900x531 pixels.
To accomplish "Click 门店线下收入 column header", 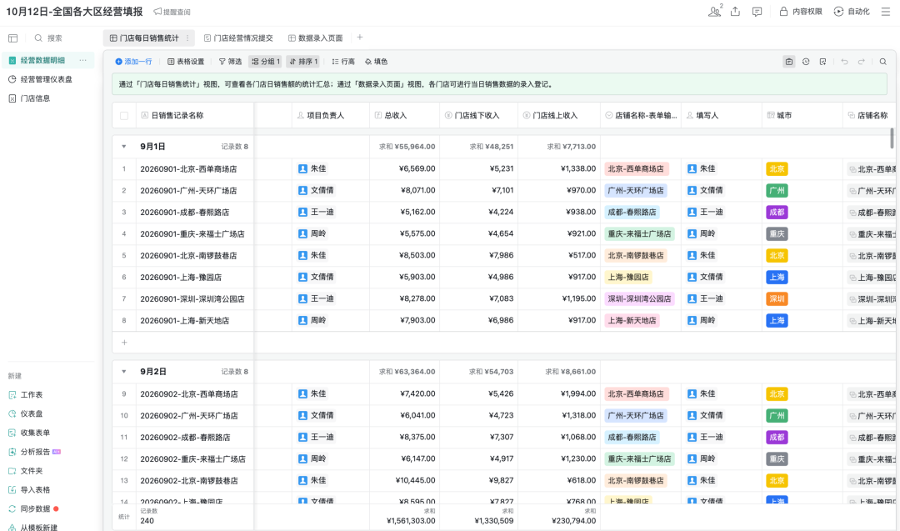I will tap(478, 115).
